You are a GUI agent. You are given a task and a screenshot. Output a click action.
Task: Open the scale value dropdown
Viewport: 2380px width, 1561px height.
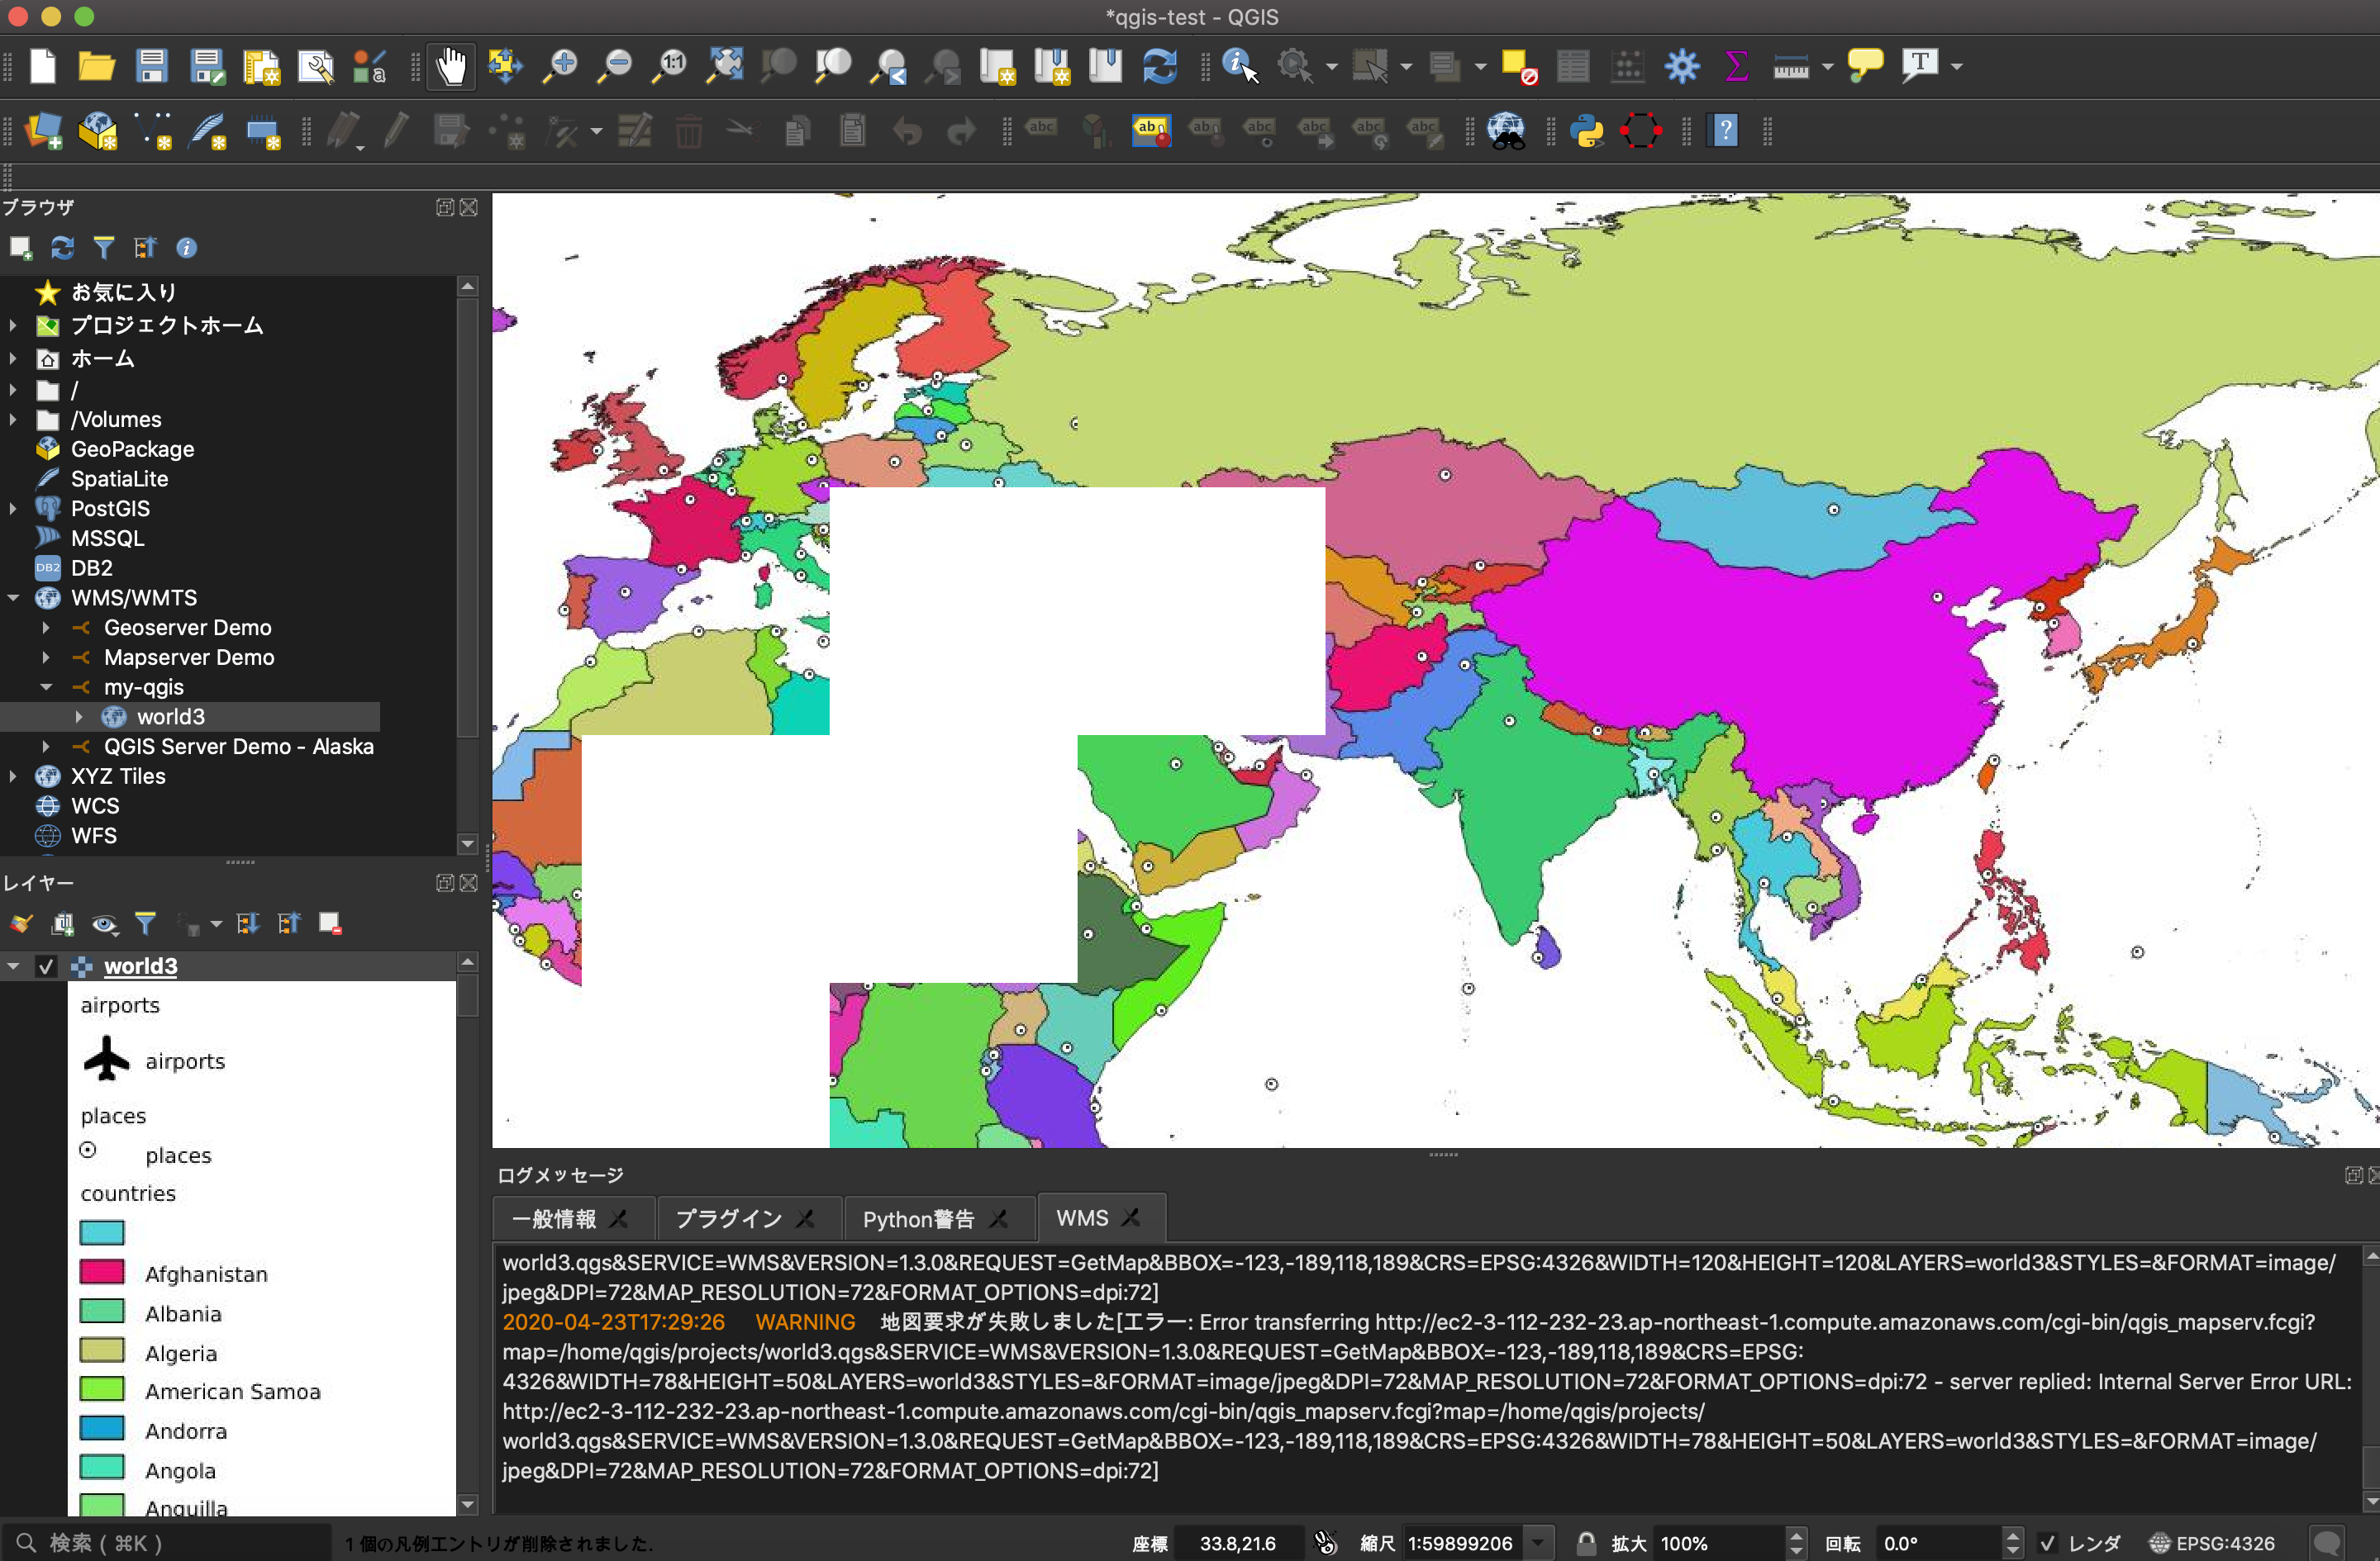pos(1537,1543)
